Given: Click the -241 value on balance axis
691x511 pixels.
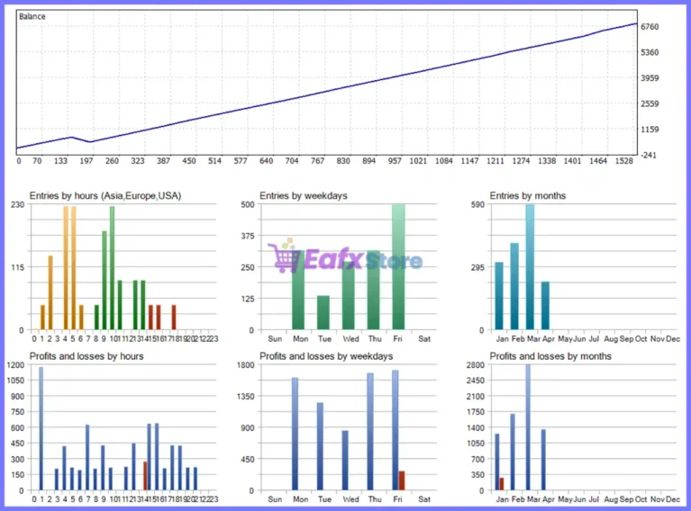Looking at the screenshot, I should tap(649, 155).
